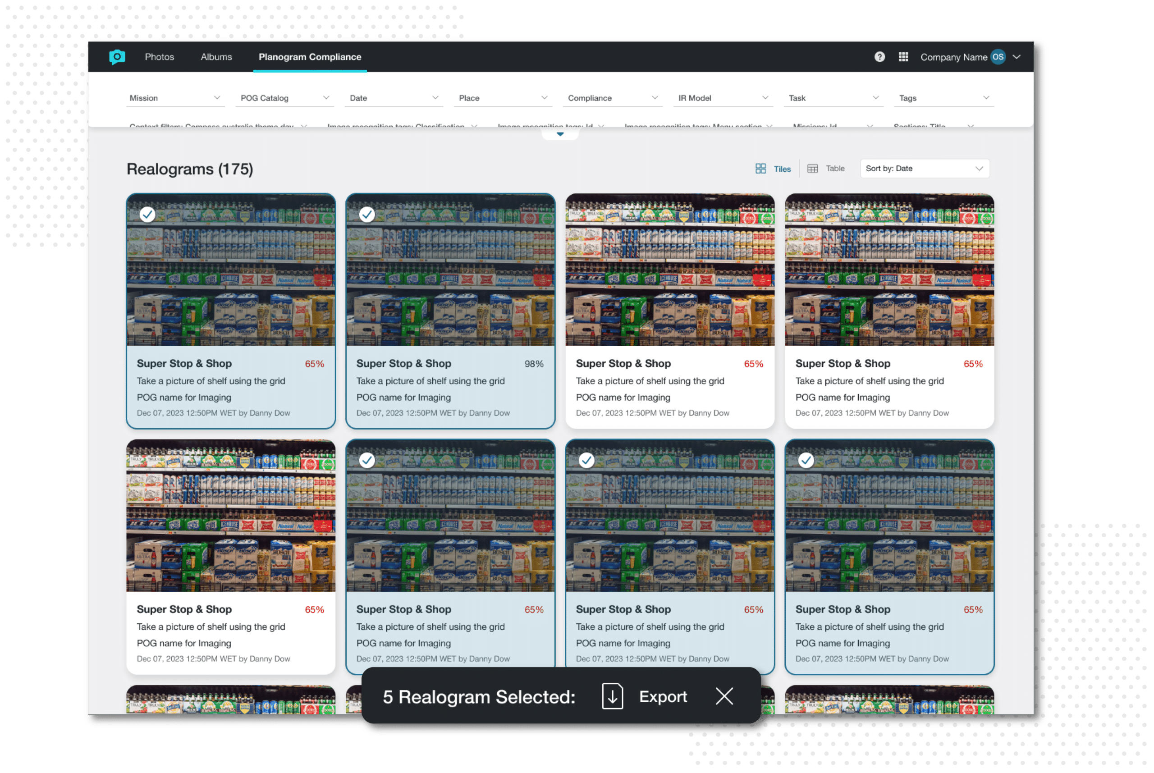This screenshot has height=773, width=1154.
Task: Click the Realograms (175) heading
Action: pos(190,169)
